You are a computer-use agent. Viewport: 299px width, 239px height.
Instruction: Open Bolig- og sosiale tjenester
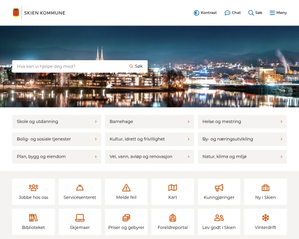point(56,139)
